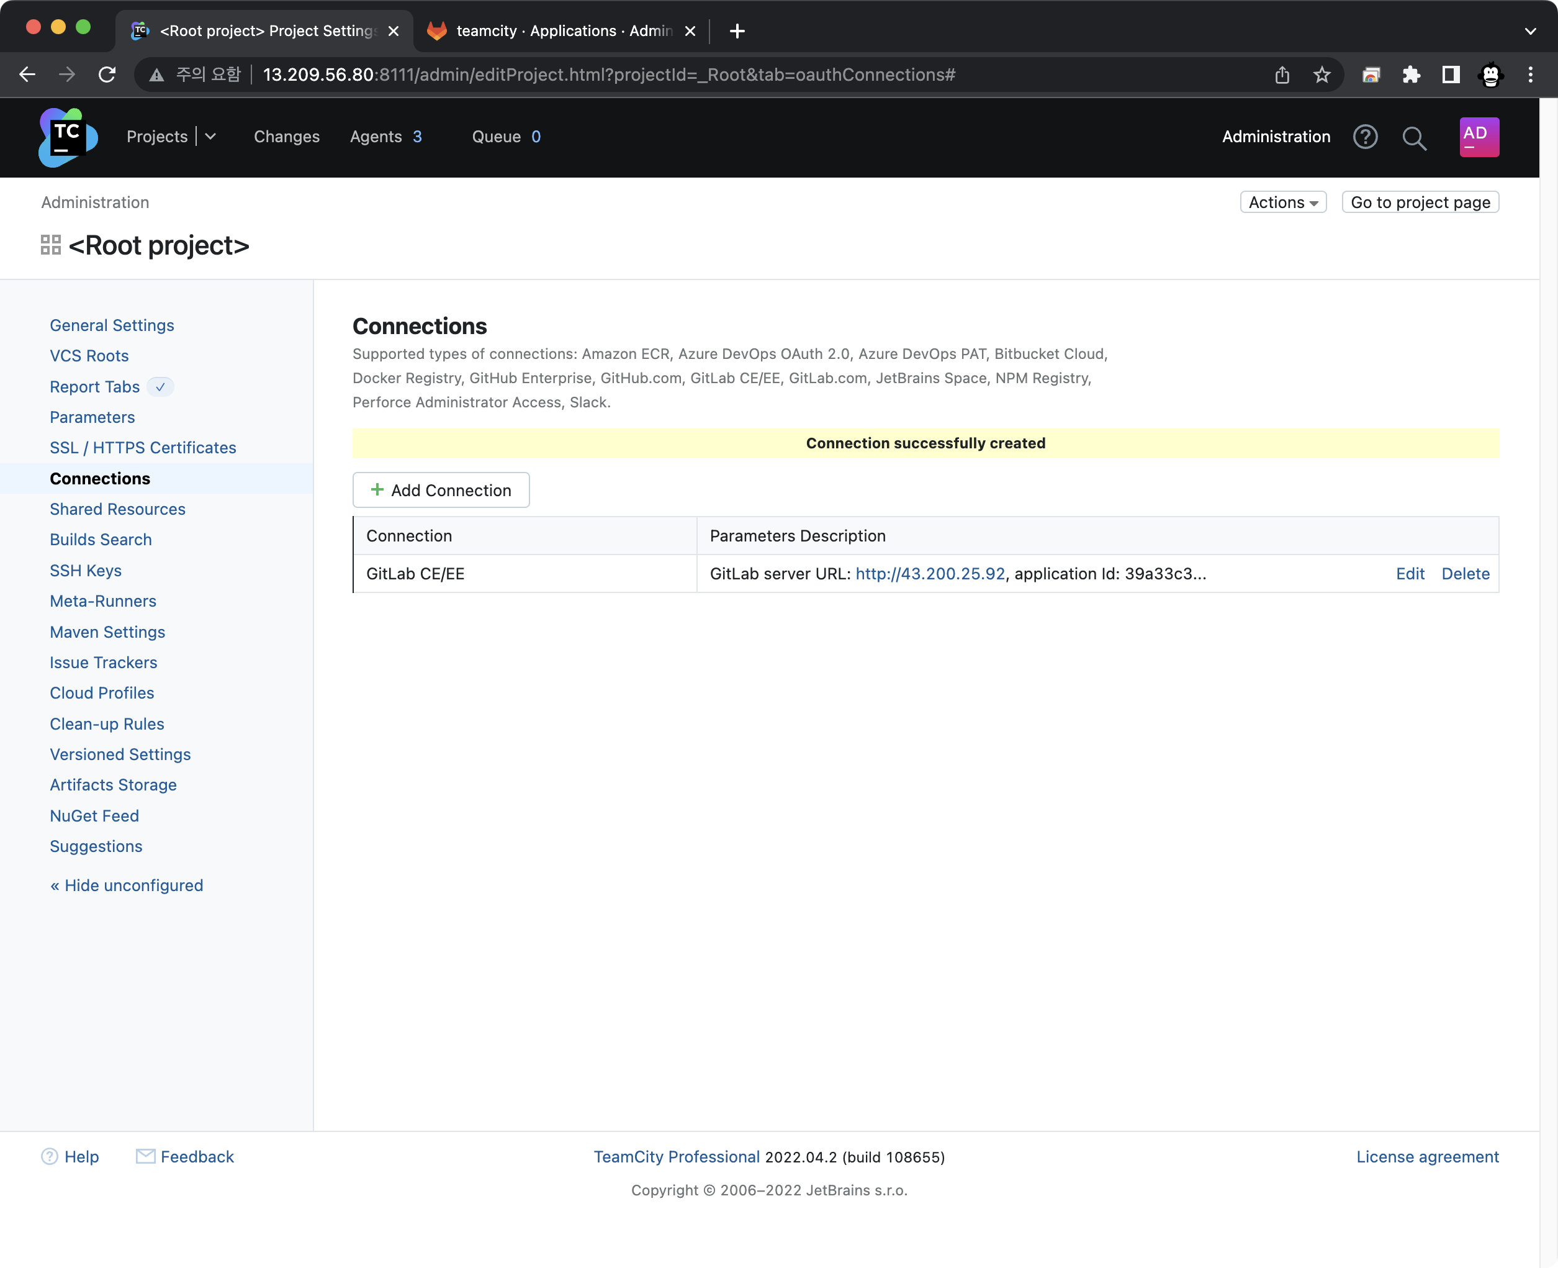Click Go to project page button

(x=1420, y=202)
